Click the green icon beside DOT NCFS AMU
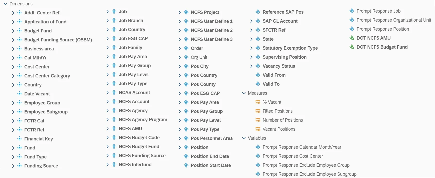 [x=352, y=38]
